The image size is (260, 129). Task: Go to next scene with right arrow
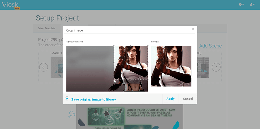216,67
